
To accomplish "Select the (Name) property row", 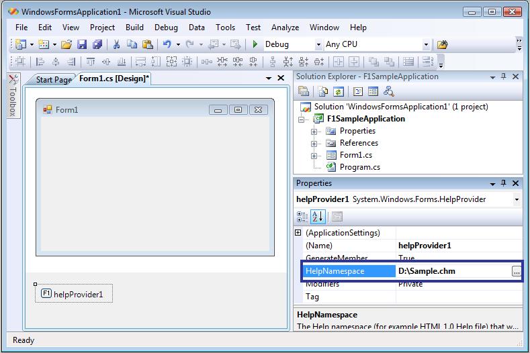I will pos(412,246).
